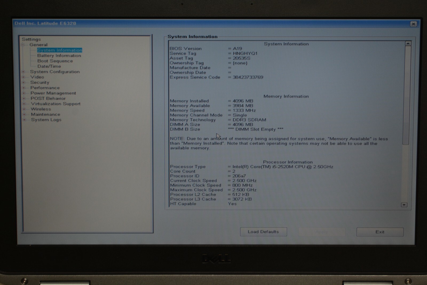Select Maintenance in settings tree
The height and width of the screenshot is (285, 427).
45,114
